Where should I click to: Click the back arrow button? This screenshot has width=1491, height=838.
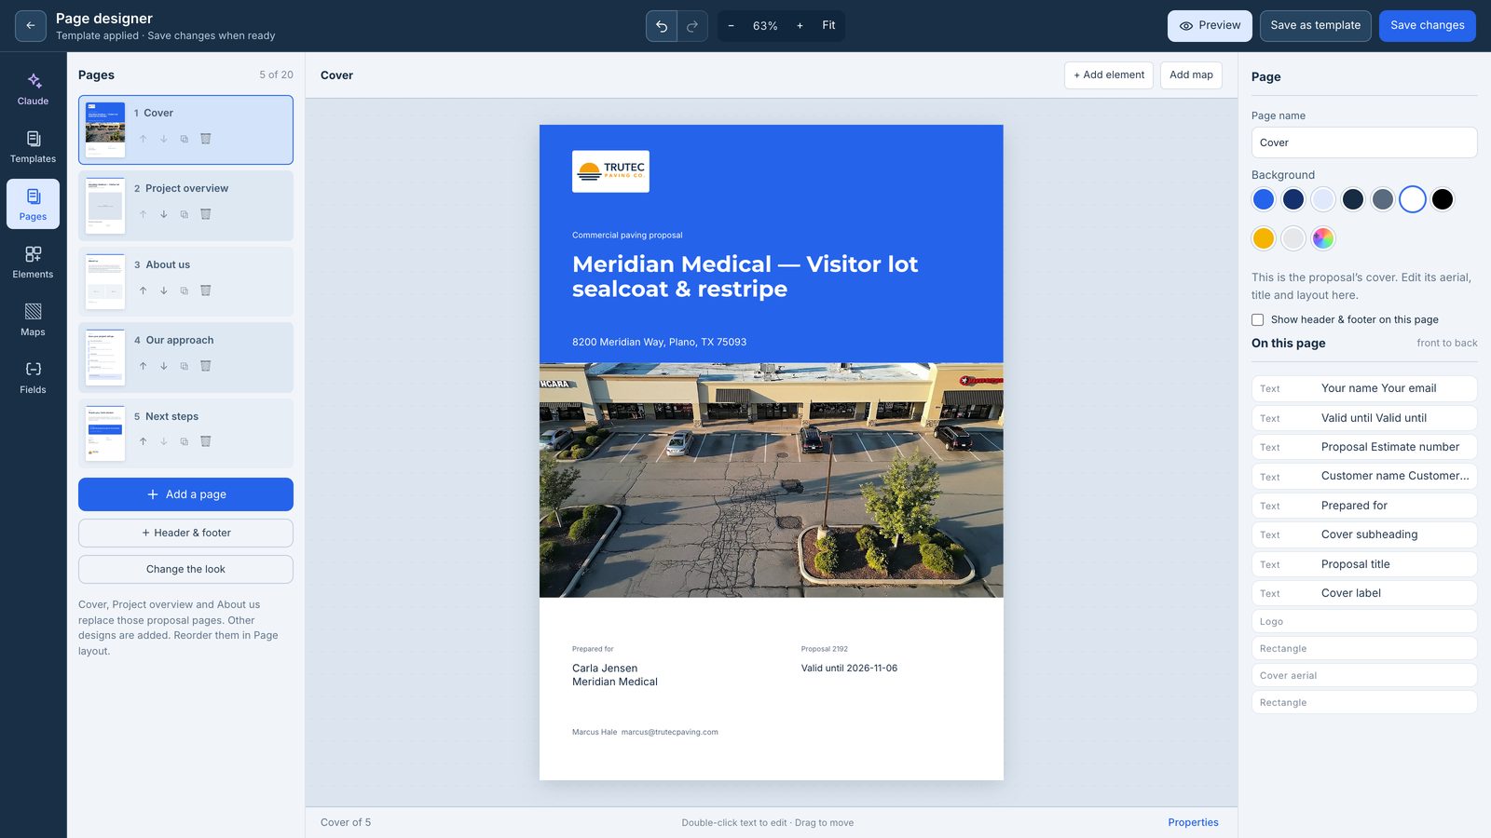[x=31, y=26]
